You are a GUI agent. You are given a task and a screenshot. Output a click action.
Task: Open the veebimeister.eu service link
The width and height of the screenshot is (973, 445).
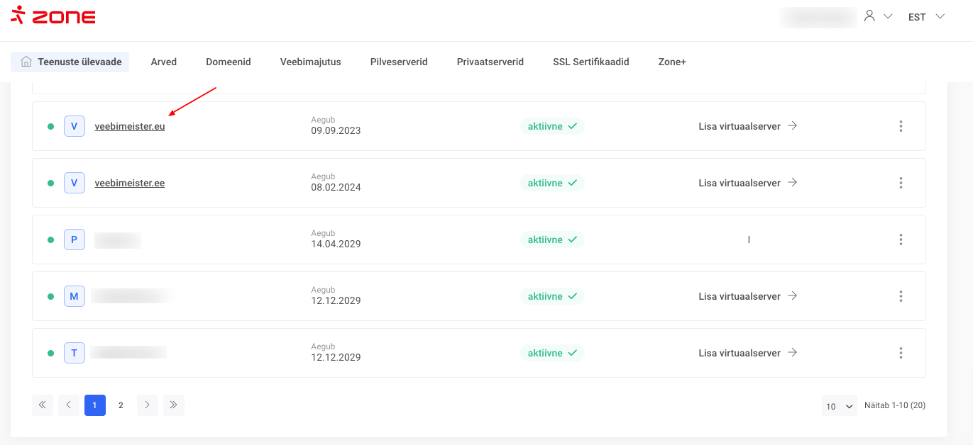130,127
